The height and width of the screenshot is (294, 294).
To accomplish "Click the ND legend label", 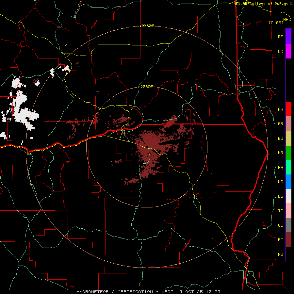I will tap(280, 254).
